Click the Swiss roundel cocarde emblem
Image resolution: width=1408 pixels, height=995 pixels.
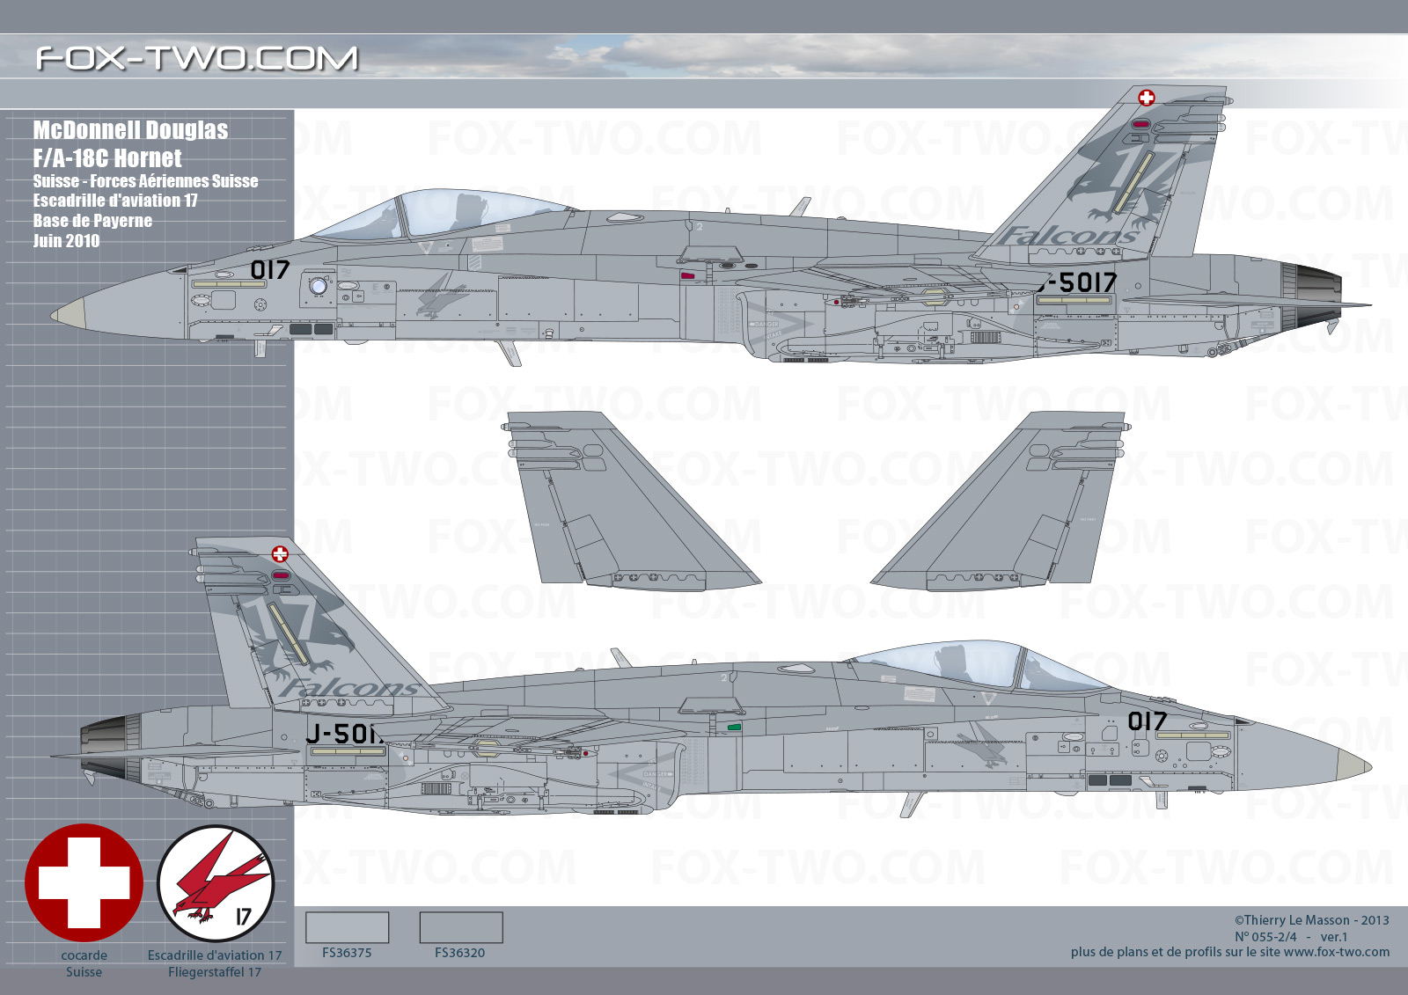(x=84, y=882)
